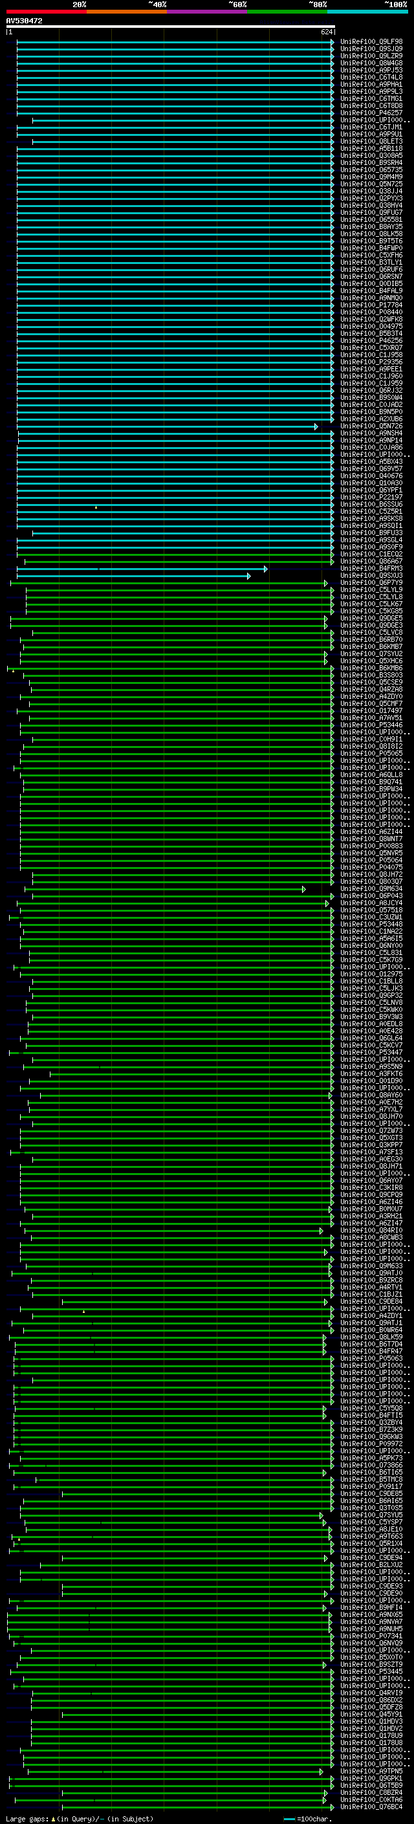Image resolution: width=414 pixels, height=1824 pixels.
Task: Open hit UniRef100_Q9LF98
Action: 371,42
